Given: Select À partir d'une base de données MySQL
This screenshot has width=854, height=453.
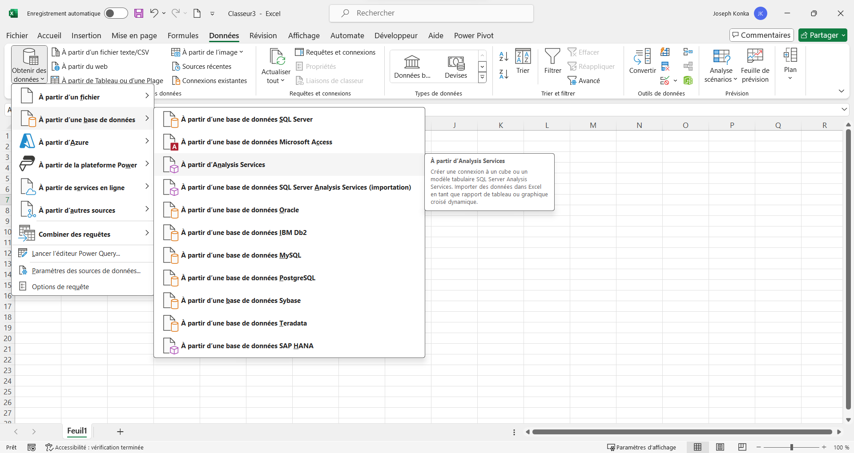Looking at the screenshot, I should pos(289,255).
